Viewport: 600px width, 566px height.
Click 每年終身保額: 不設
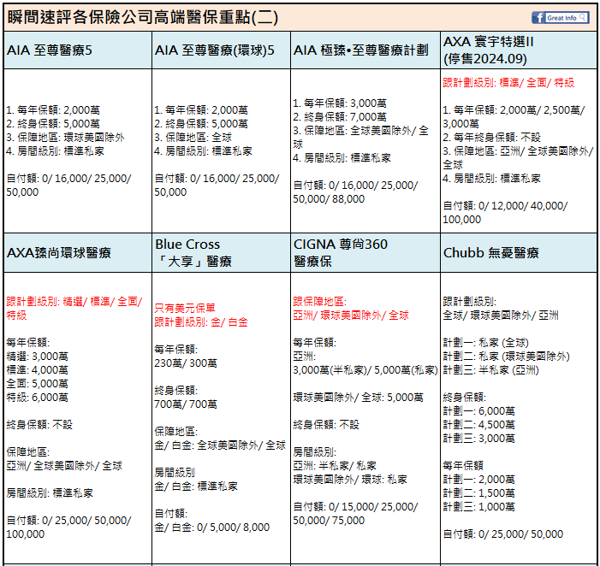click(x=491, y=137)
